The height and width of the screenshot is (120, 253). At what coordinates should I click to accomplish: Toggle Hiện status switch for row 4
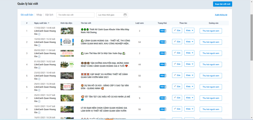tap(163, 64)
